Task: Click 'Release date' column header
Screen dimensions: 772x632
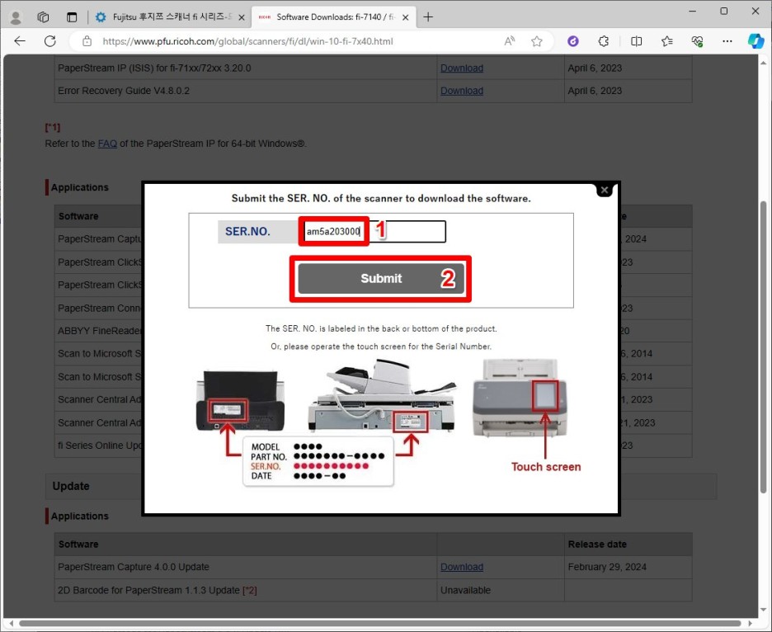Action: pyautogui.click(x=597, y=545)
